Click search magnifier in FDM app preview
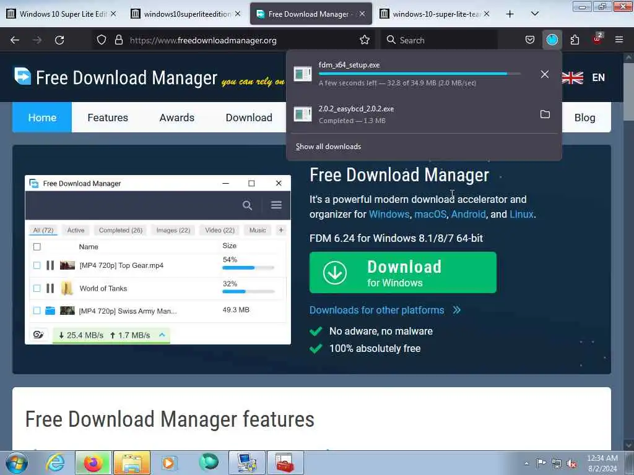The width and height of the screenshot is (634, 475). click(247, 205)
